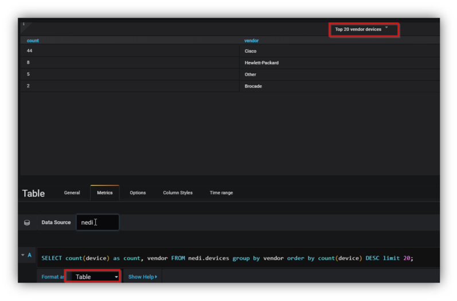Open the Top 20 vendor devices title menu
This screenshot has width=457, height=301.
pyautogui.click(x=361, y=29)
